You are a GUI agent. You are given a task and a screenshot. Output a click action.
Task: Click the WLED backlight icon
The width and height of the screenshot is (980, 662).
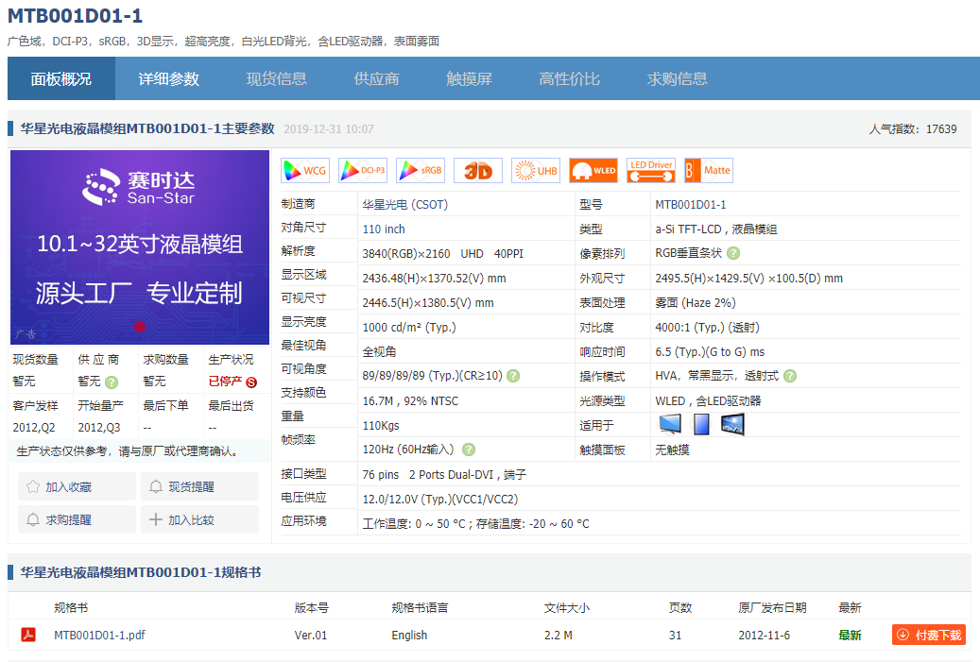click(594, 170)
